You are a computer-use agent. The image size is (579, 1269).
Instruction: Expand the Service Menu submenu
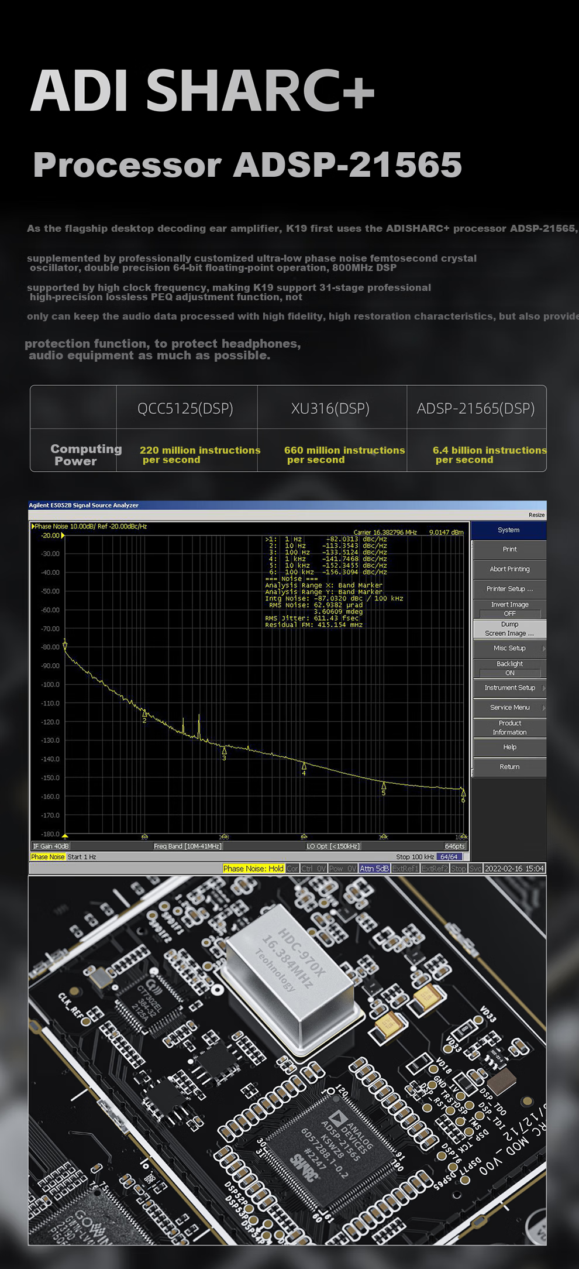tap(509, 708)
